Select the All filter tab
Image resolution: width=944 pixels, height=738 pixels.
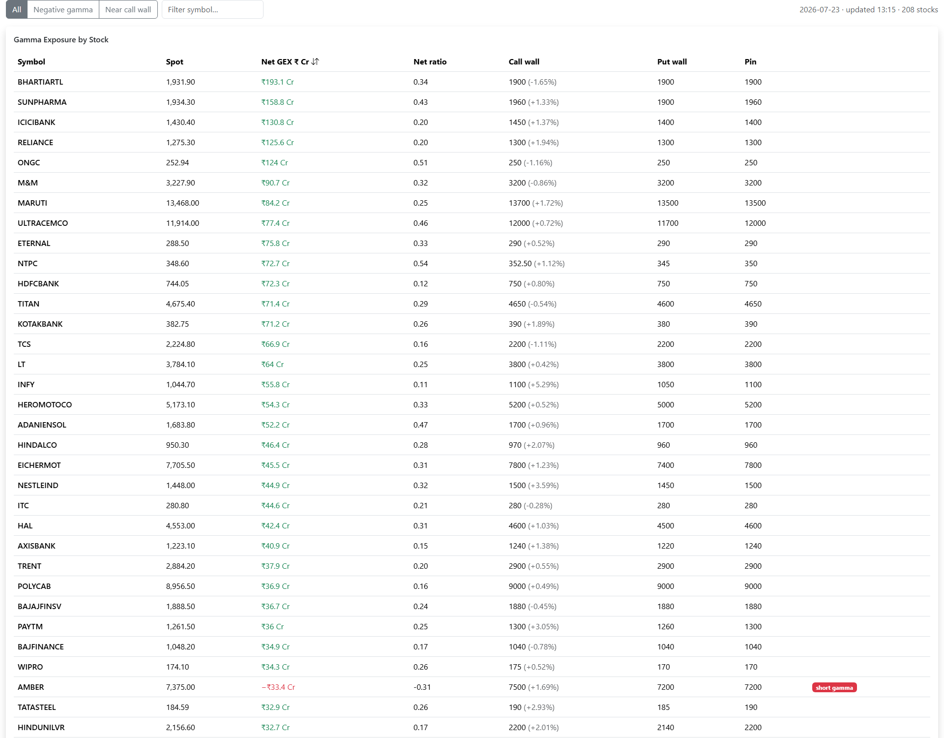17,9
